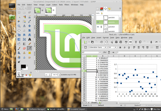Open the New document dropdown arrow in Calc
Screen dimensions: 161x111
click(x=89, y=42)
